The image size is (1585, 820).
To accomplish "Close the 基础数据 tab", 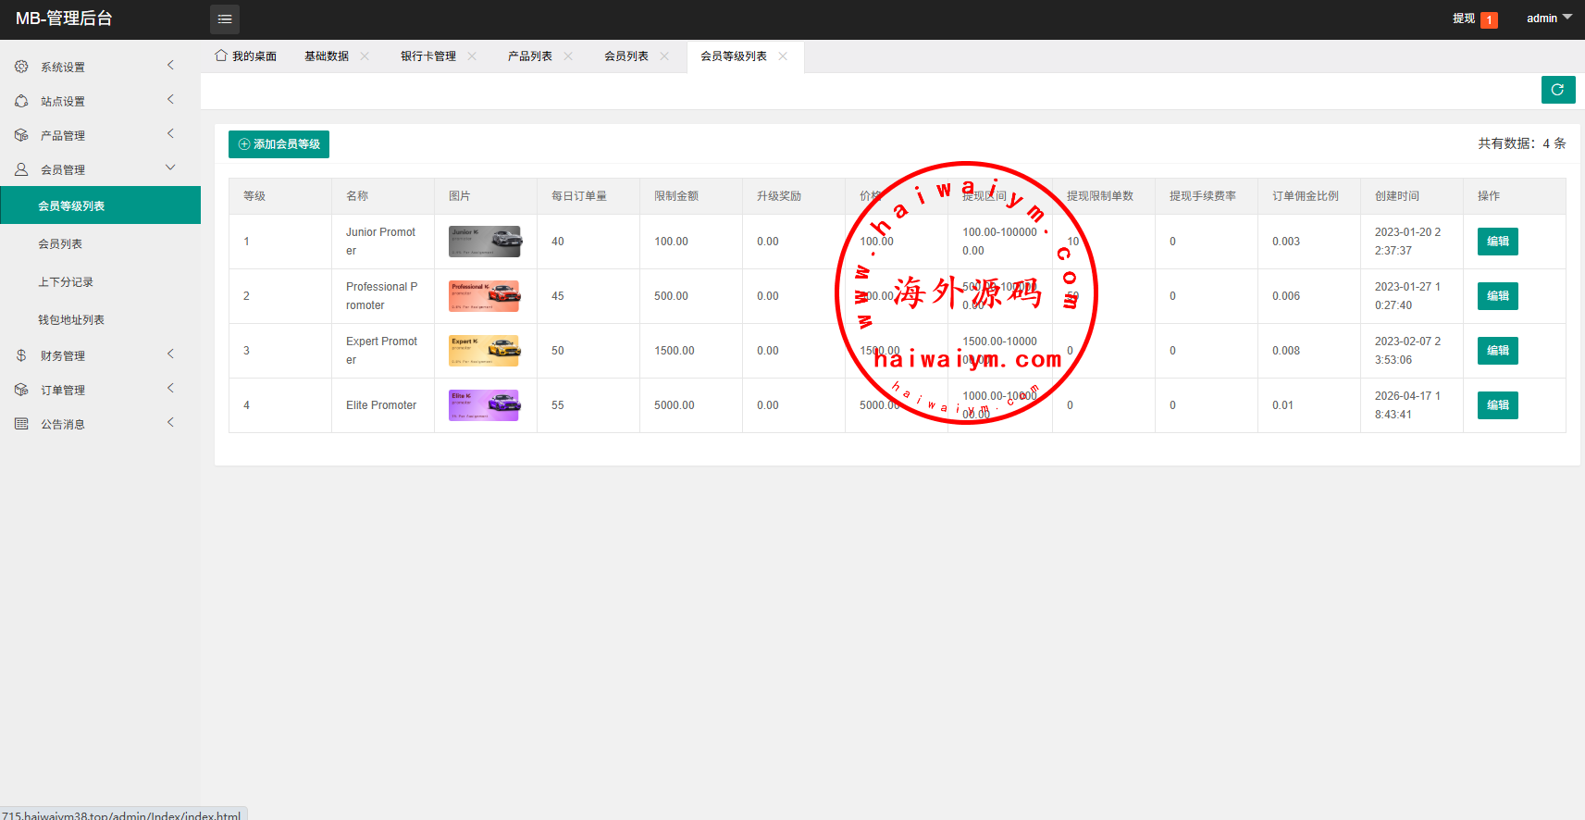I will coord(365,56).
